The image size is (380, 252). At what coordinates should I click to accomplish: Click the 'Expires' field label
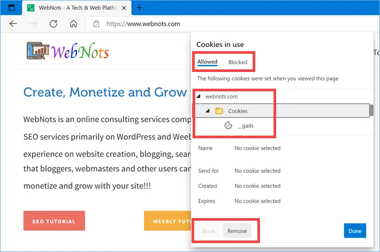(207, 201)
